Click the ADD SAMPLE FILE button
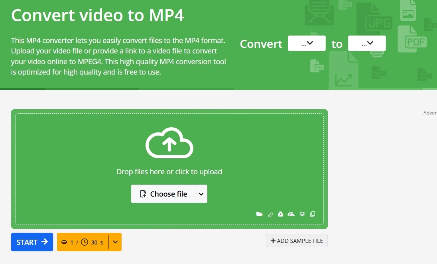Image resolution: width=437 pixels, height=264 pixels. (x=297, y=240)
